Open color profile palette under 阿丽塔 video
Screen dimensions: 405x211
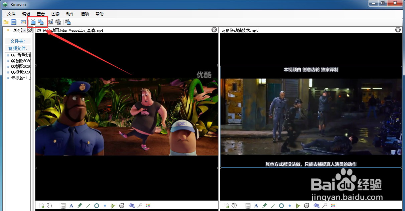click(x=333, y=206)
